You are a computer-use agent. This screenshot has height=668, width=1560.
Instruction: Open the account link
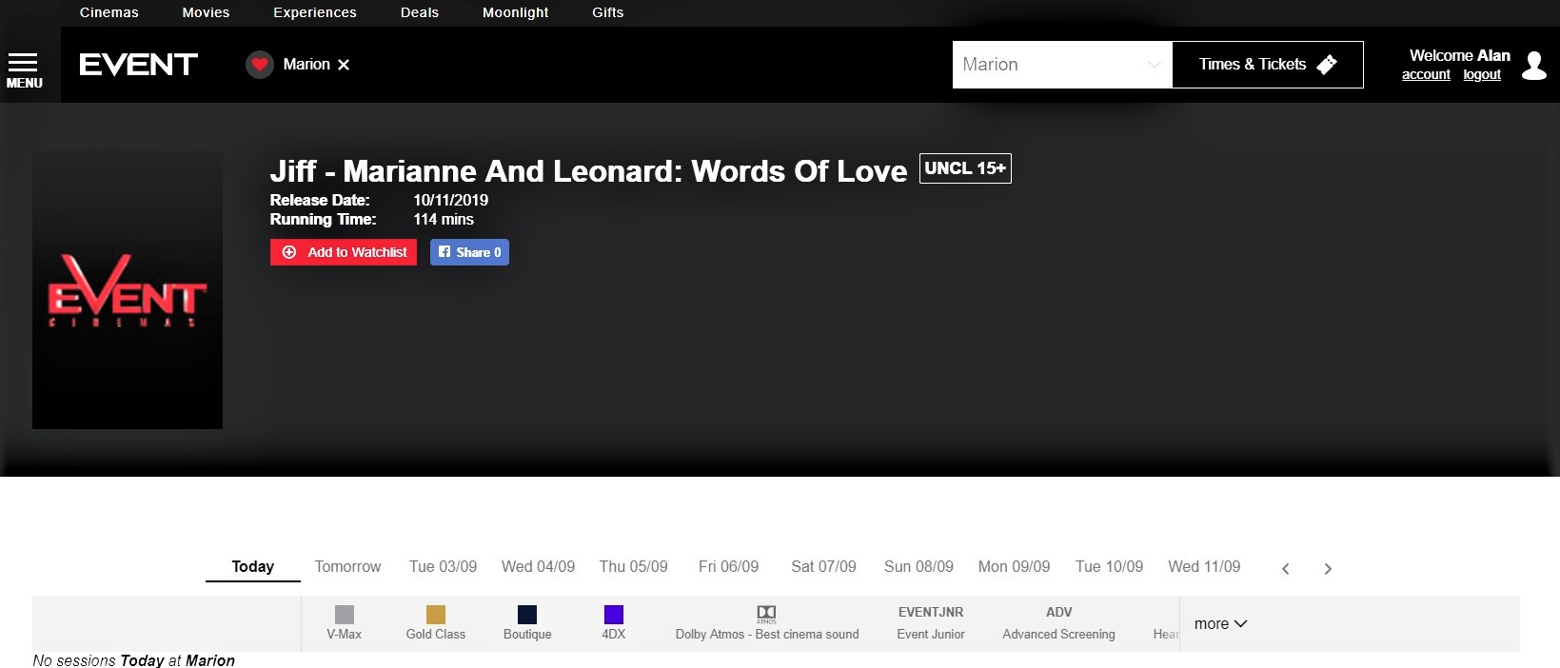click(x=1426, y=75)
